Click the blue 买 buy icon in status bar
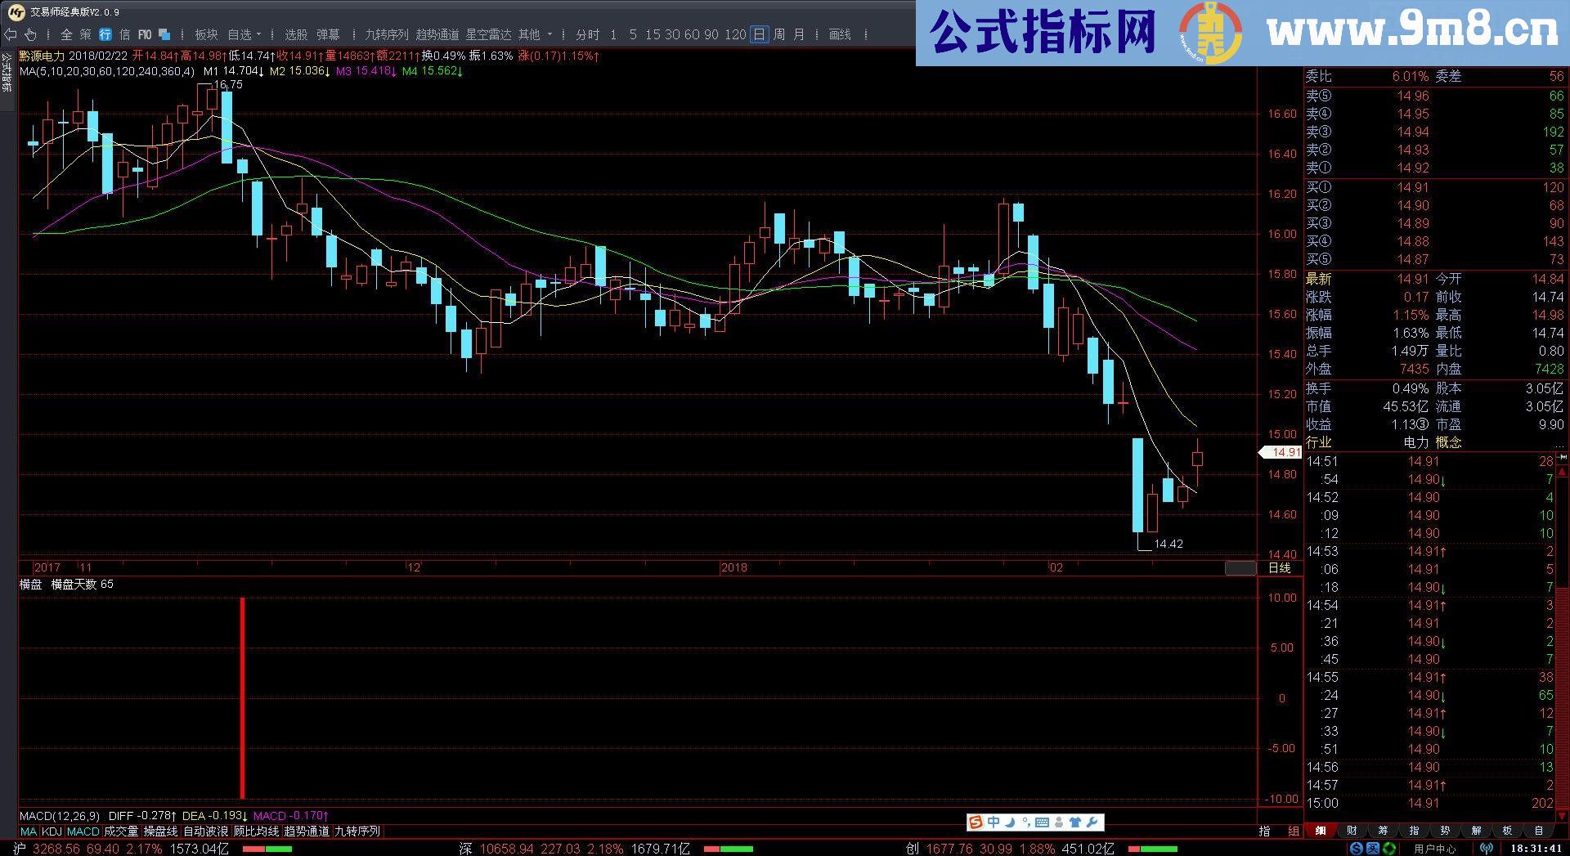Screen dimensions: 1570x856 1373,849
